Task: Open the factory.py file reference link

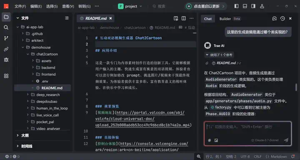Action: click(x=221, y=107)
